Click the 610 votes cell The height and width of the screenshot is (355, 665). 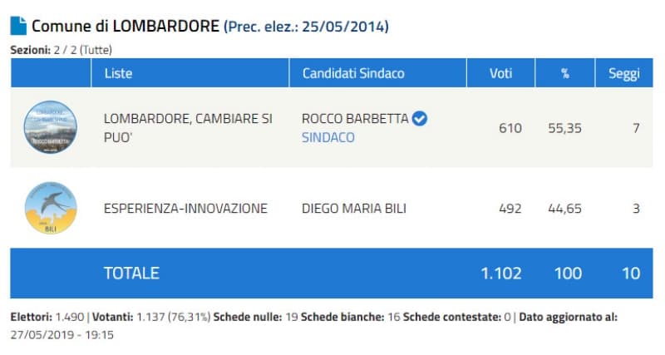click(510, 128)
